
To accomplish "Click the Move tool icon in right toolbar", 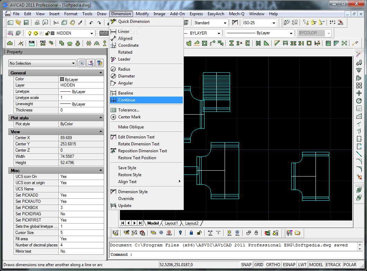I will pos(359,93).
